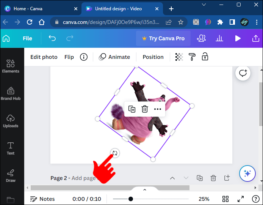263x205 pixels.
Task: Click the zoom slider handle
Action: coord(131,199)
